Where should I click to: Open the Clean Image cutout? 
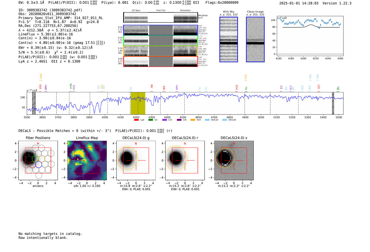(x=255, y=39)
